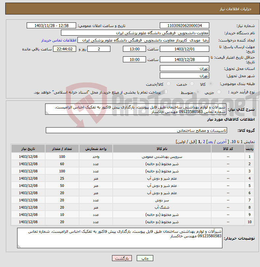
Task: Open buyer contact info link
Action: point(59,40)
